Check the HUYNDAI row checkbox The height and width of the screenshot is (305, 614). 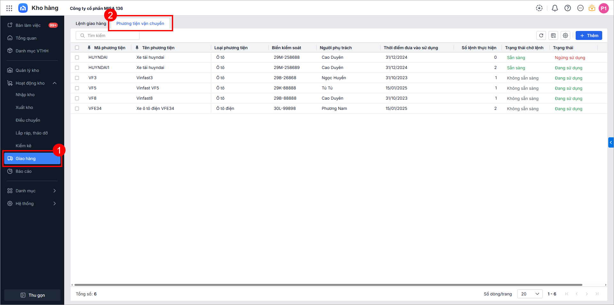coord(77,57)
